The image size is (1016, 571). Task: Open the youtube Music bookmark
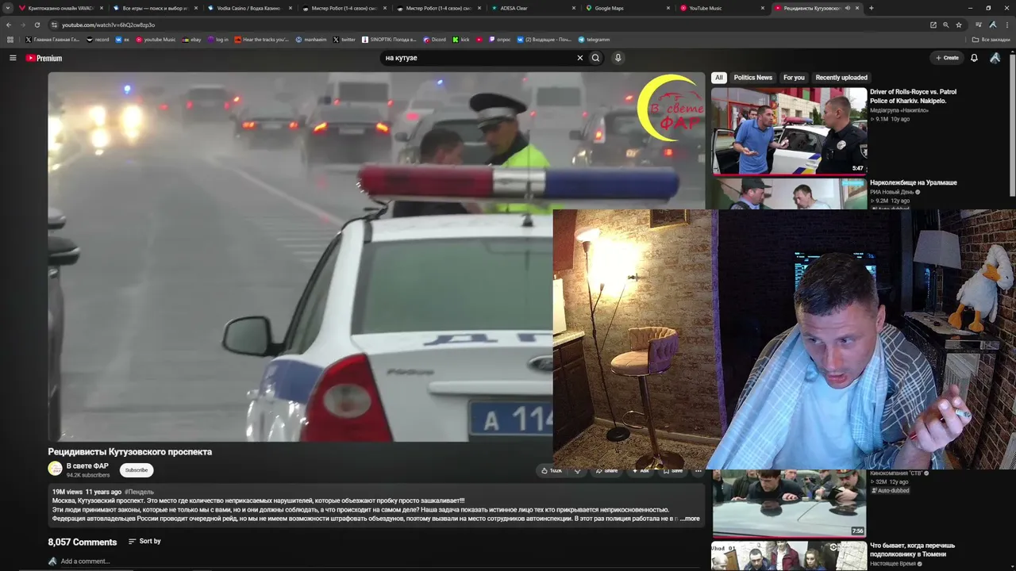[x=156, y=40]
